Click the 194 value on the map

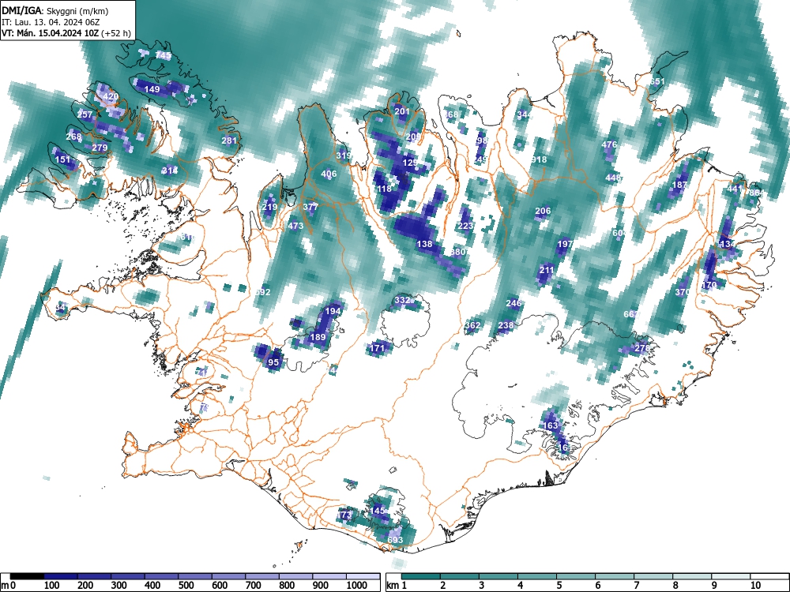(333, 311)
